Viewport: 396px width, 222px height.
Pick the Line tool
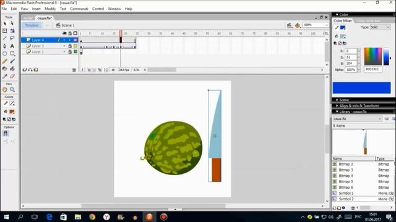[x=5, y=38]
